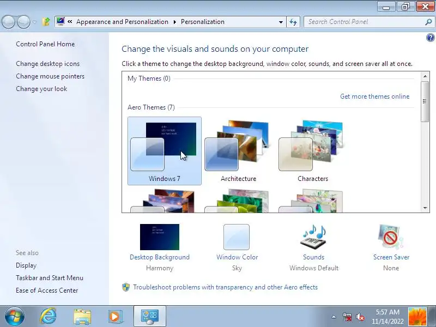The width and height of the screenshot is (436, 327).
Task: Click the Control Panel monitor icon in address bar
Action: [60, 21]
